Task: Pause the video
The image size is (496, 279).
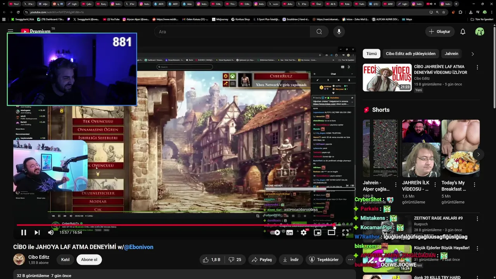Action: click(x=24, y=232)
